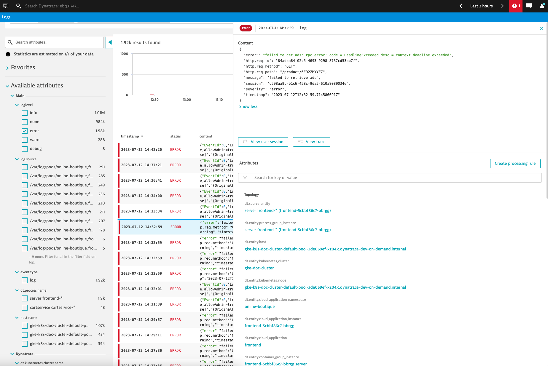Click View user session button

coord(263,142)
